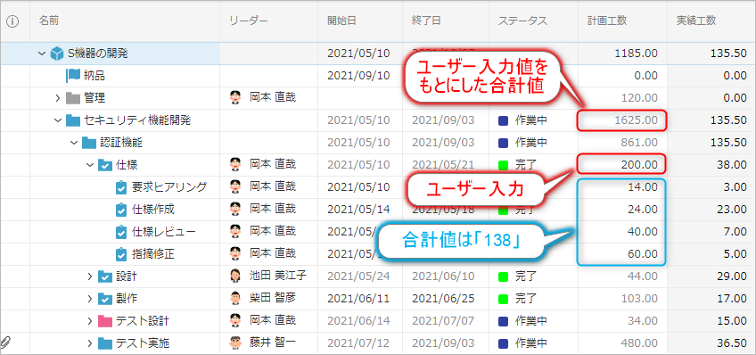This screenshot has width=756, height=355.
Task: Collapse the S機器の開発 project node
Action: click(42, 53)
